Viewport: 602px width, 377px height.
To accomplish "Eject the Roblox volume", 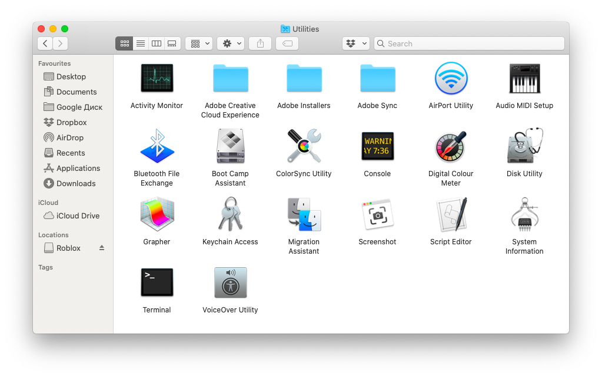I will click(x=102, y=248).
